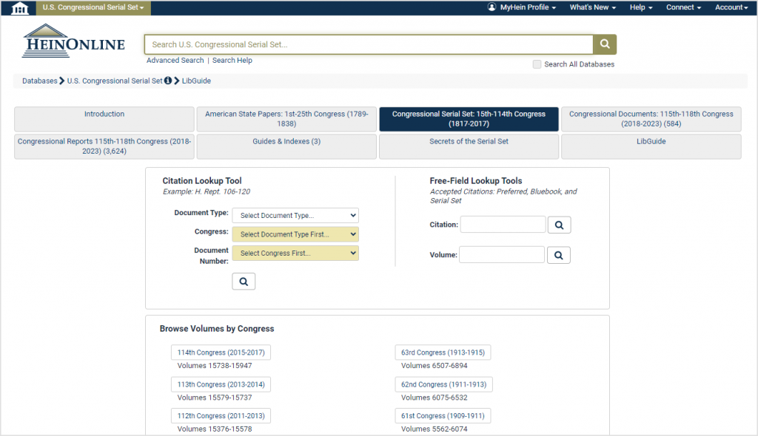Open the Select Document Type dropdown
Screen dimensions: 758x436
[x=295, y=215]
